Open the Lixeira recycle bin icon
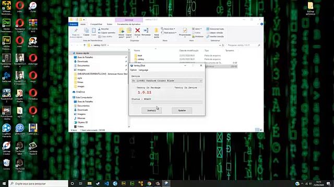Viewport: 334px width, 187px height. (x=6, y=165)
